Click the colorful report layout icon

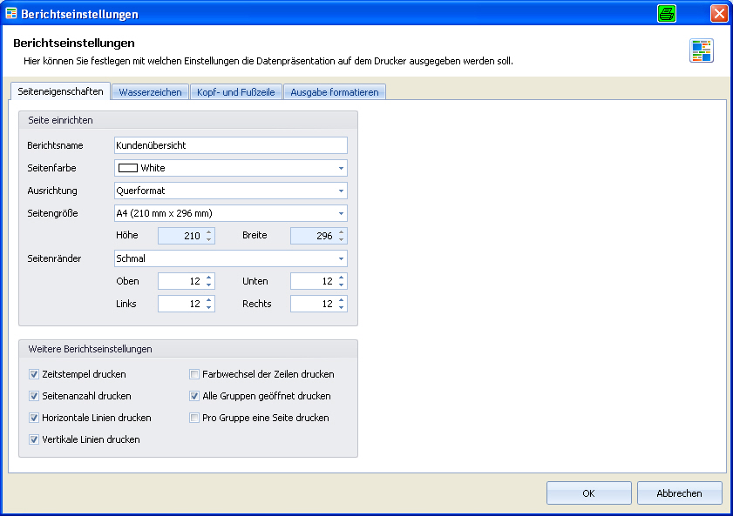pyautogui.click(x=702, y=50)
